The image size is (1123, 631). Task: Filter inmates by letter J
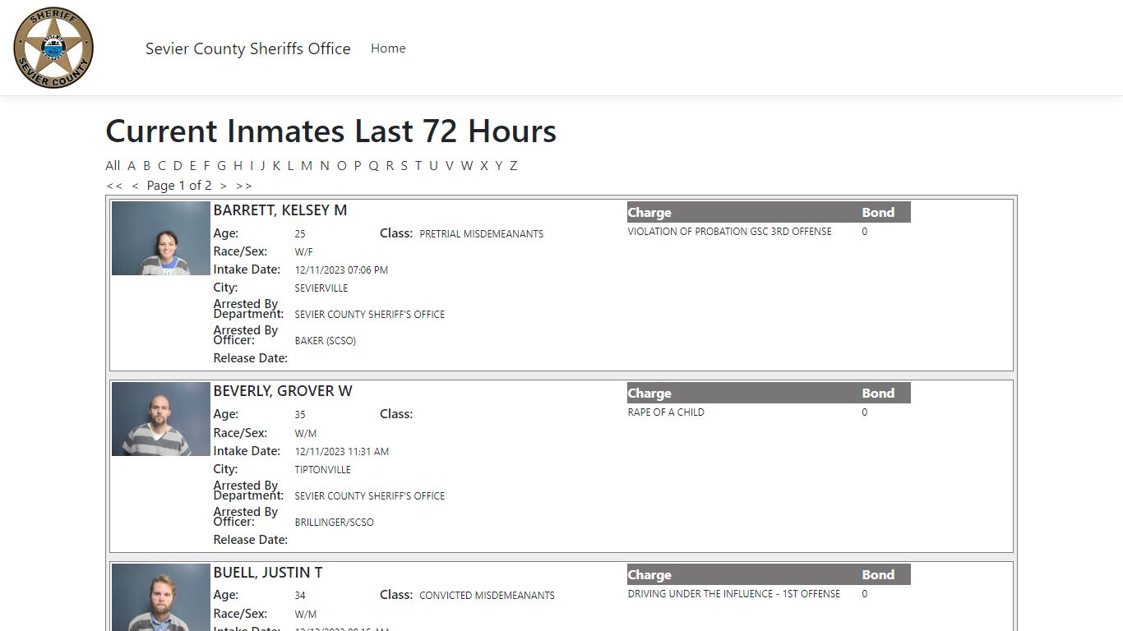pos(263,165)
